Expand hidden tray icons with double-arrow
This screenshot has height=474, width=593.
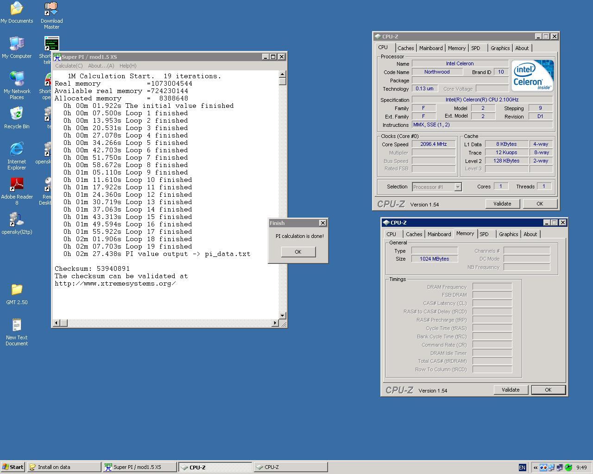[x=535, y=468]
